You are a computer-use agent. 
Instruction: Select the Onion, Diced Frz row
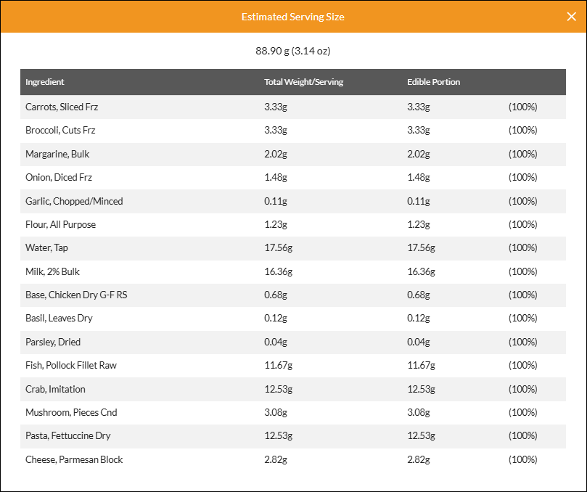point(293,178)
